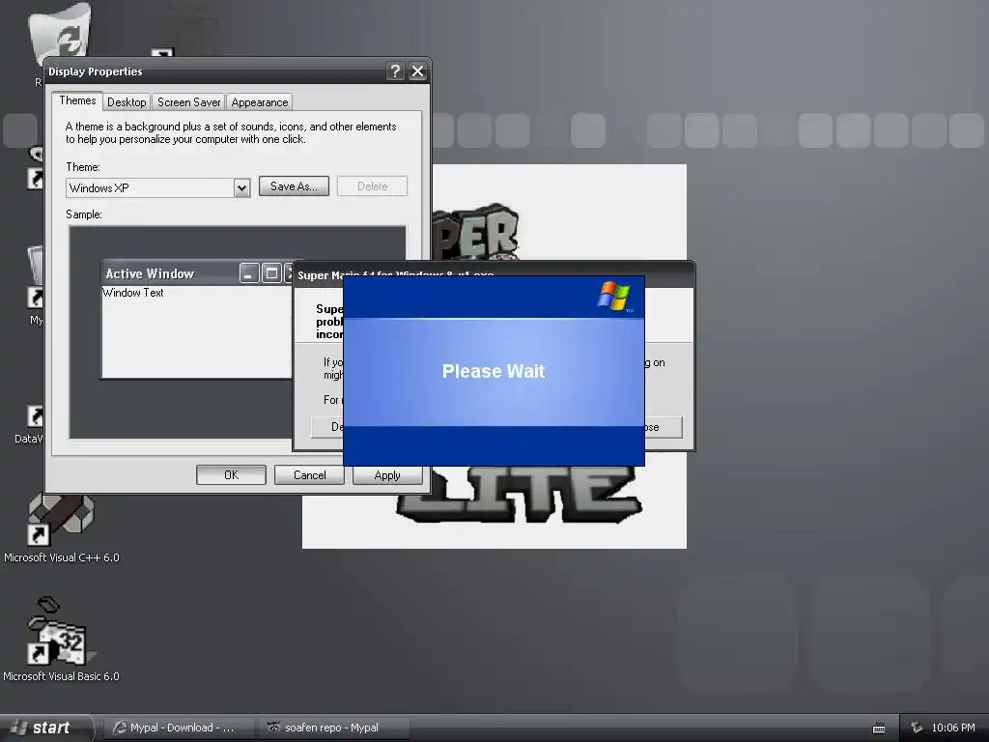Click the Windows flag logo on Please Wait
Viewport: 989px width, 742px height.
pyautogui.click(x=613, y=296)
